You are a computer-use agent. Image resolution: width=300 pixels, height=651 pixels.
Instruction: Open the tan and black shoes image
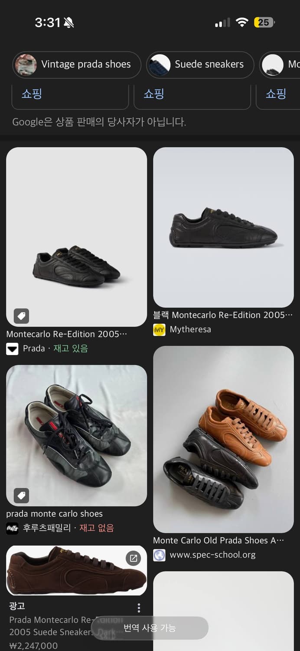click(x=223, y=439)
